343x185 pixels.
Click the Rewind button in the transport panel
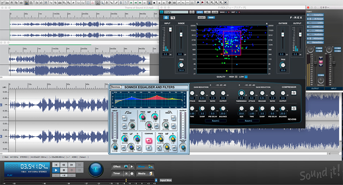click(x=64, y=165)
